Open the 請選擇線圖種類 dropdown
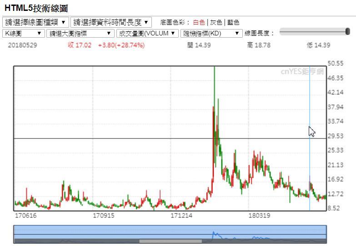The width and height of the screenshot is (356, 246). (x=35, y=22)
